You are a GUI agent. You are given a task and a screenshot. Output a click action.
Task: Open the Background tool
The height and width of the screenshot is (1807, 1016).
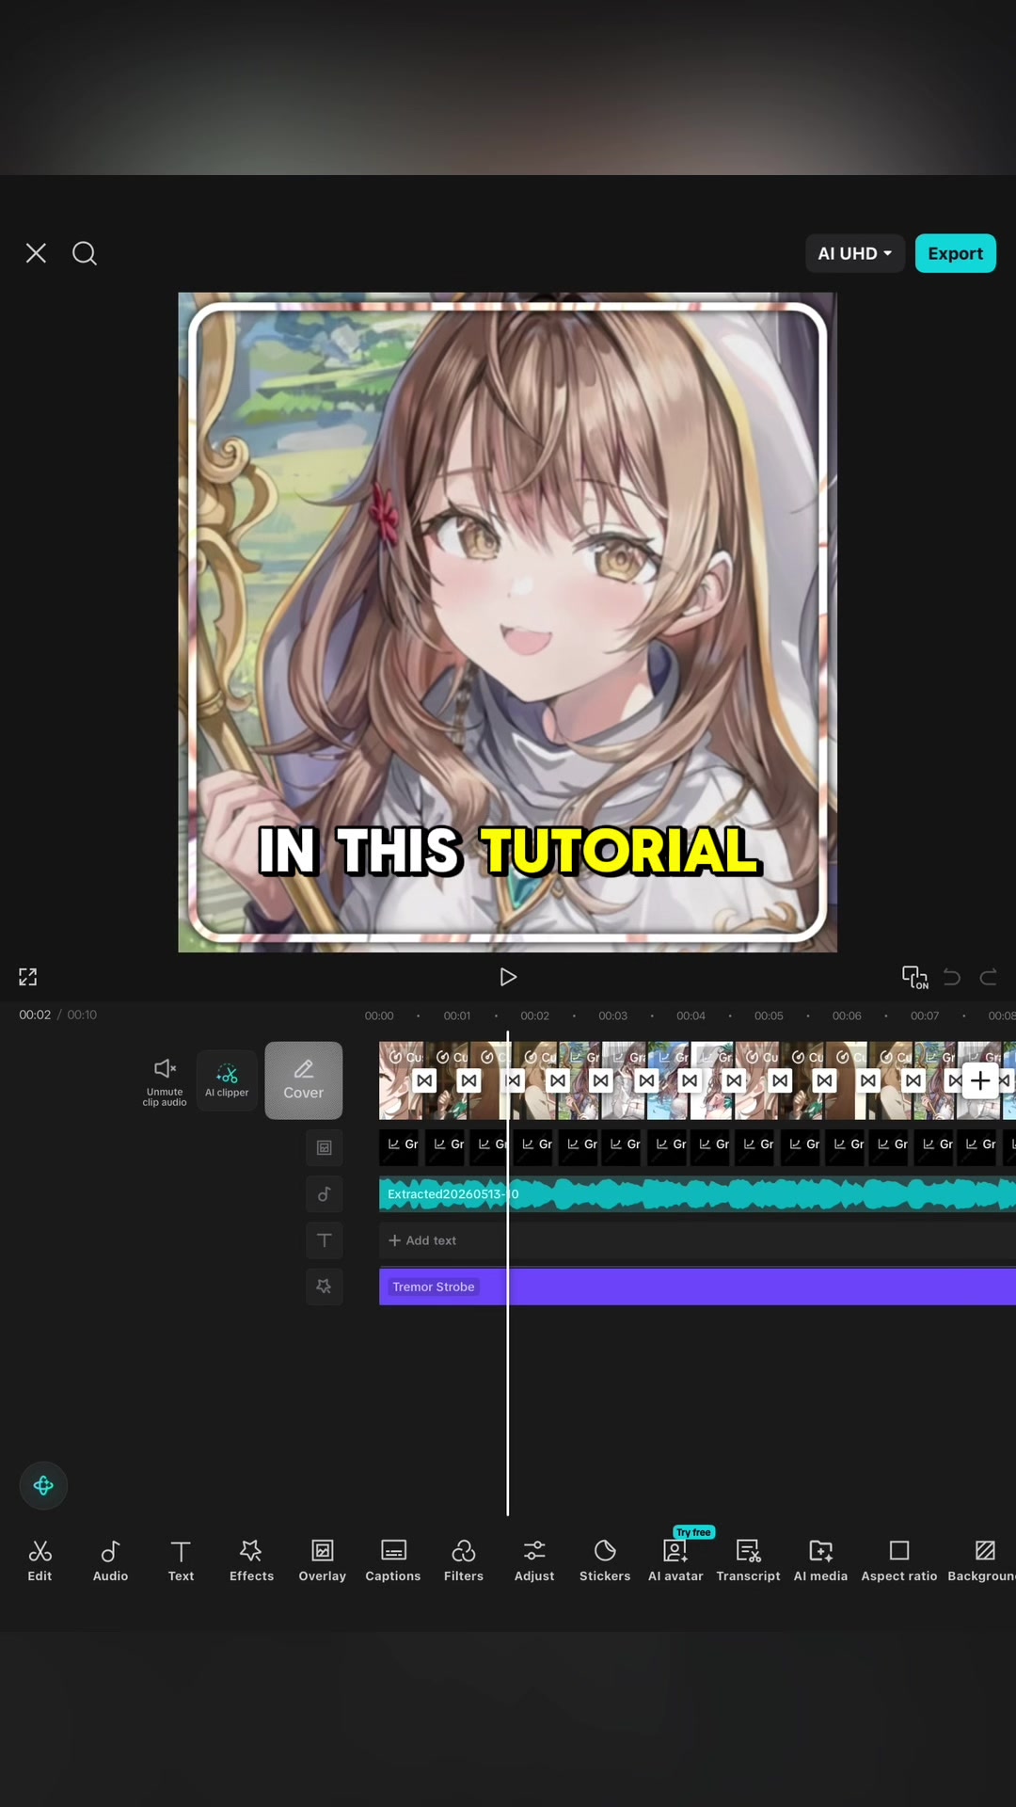pos(982,1560)
